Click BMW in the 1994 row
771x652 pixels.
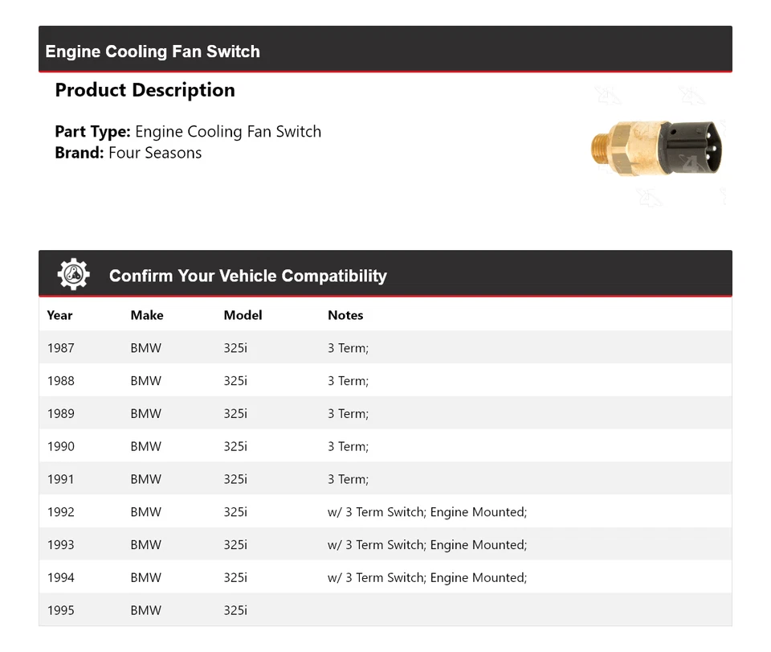pyautogui.click(x=145, y=577)
